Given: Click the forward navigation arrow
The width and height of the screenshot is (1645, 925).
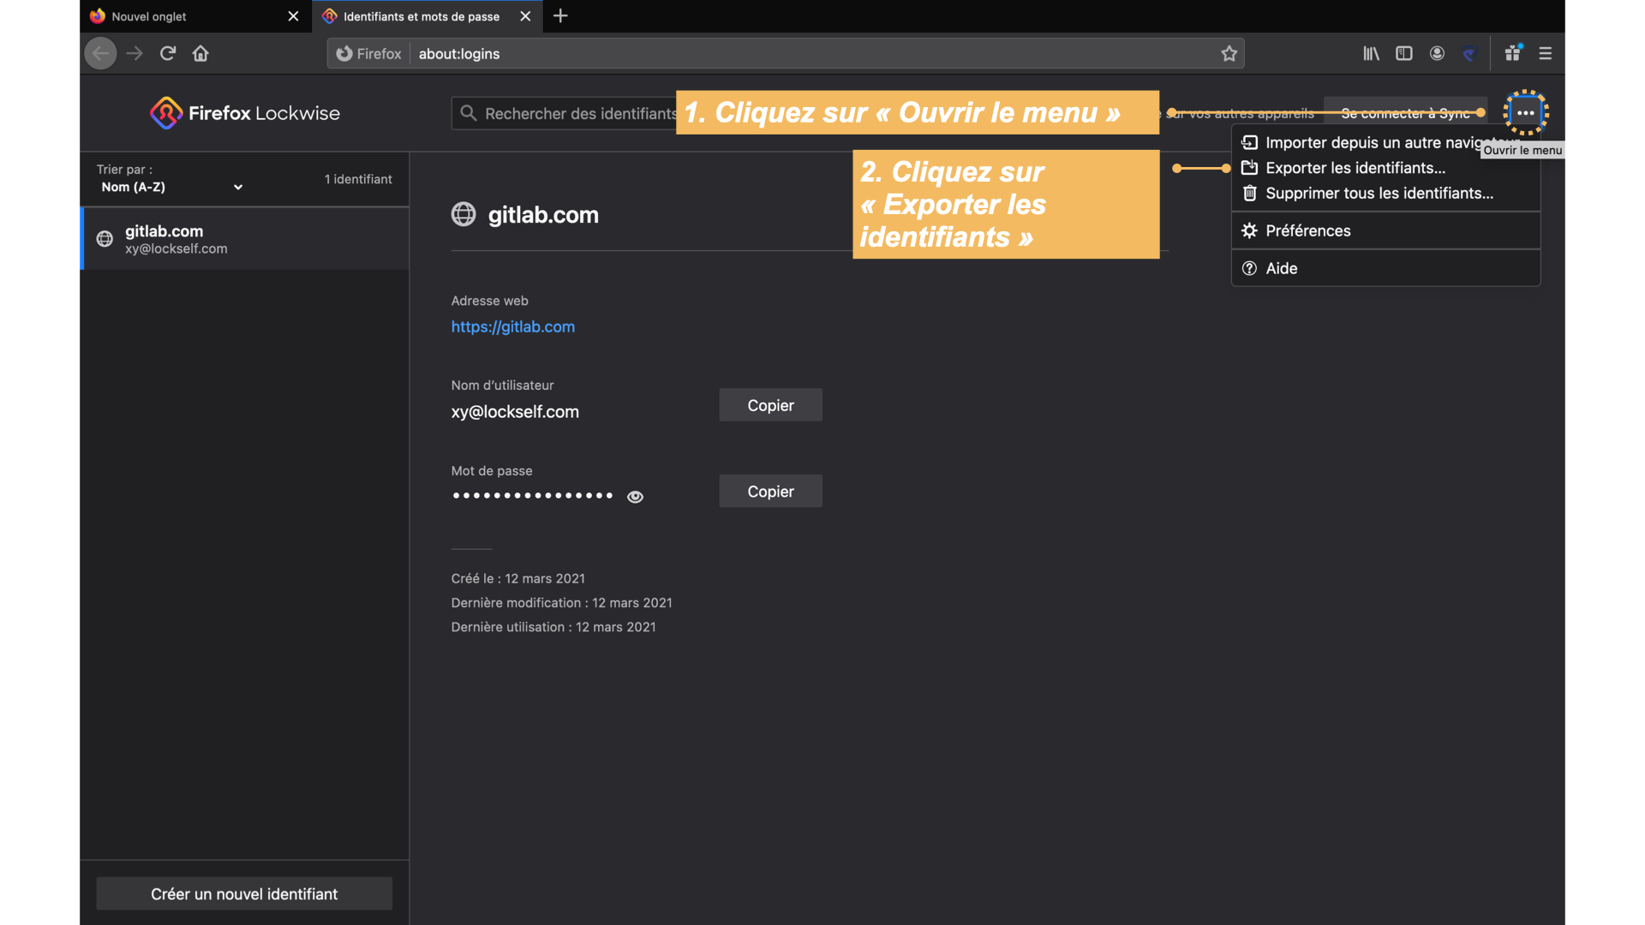Looking at the screenshot, I should [x=135, y=53].
